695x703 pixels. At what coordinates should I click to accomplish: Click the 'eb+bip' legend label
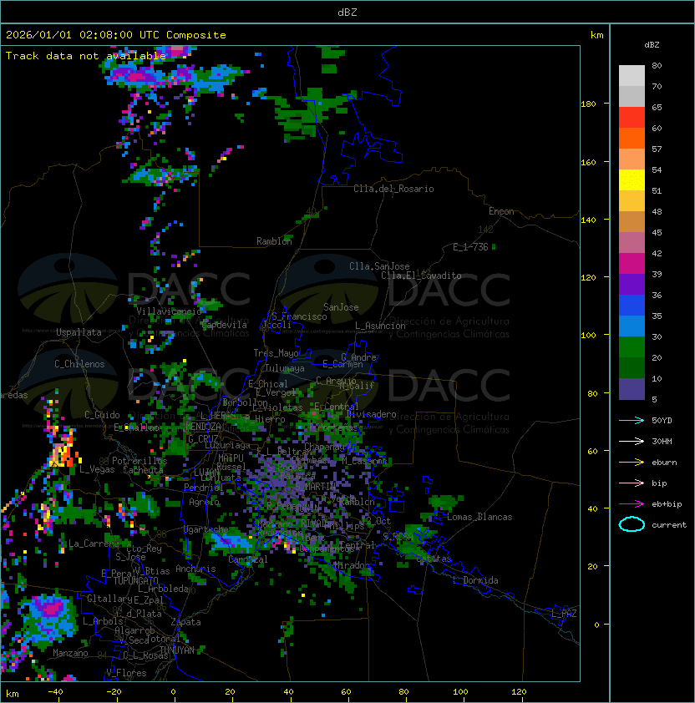click(667, 504)
